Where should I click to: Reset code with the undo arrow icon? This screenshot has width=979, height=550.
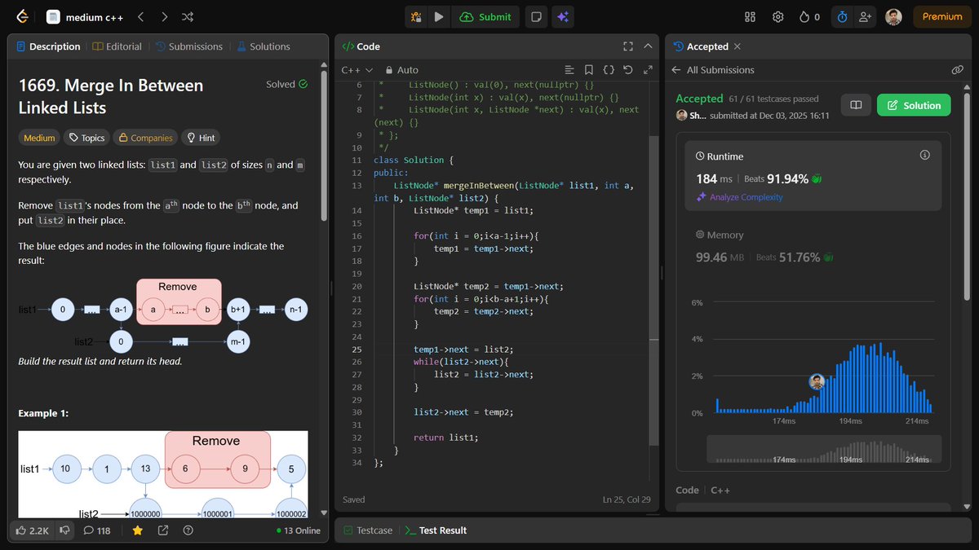pyautogui.click(x=627, y=70)
